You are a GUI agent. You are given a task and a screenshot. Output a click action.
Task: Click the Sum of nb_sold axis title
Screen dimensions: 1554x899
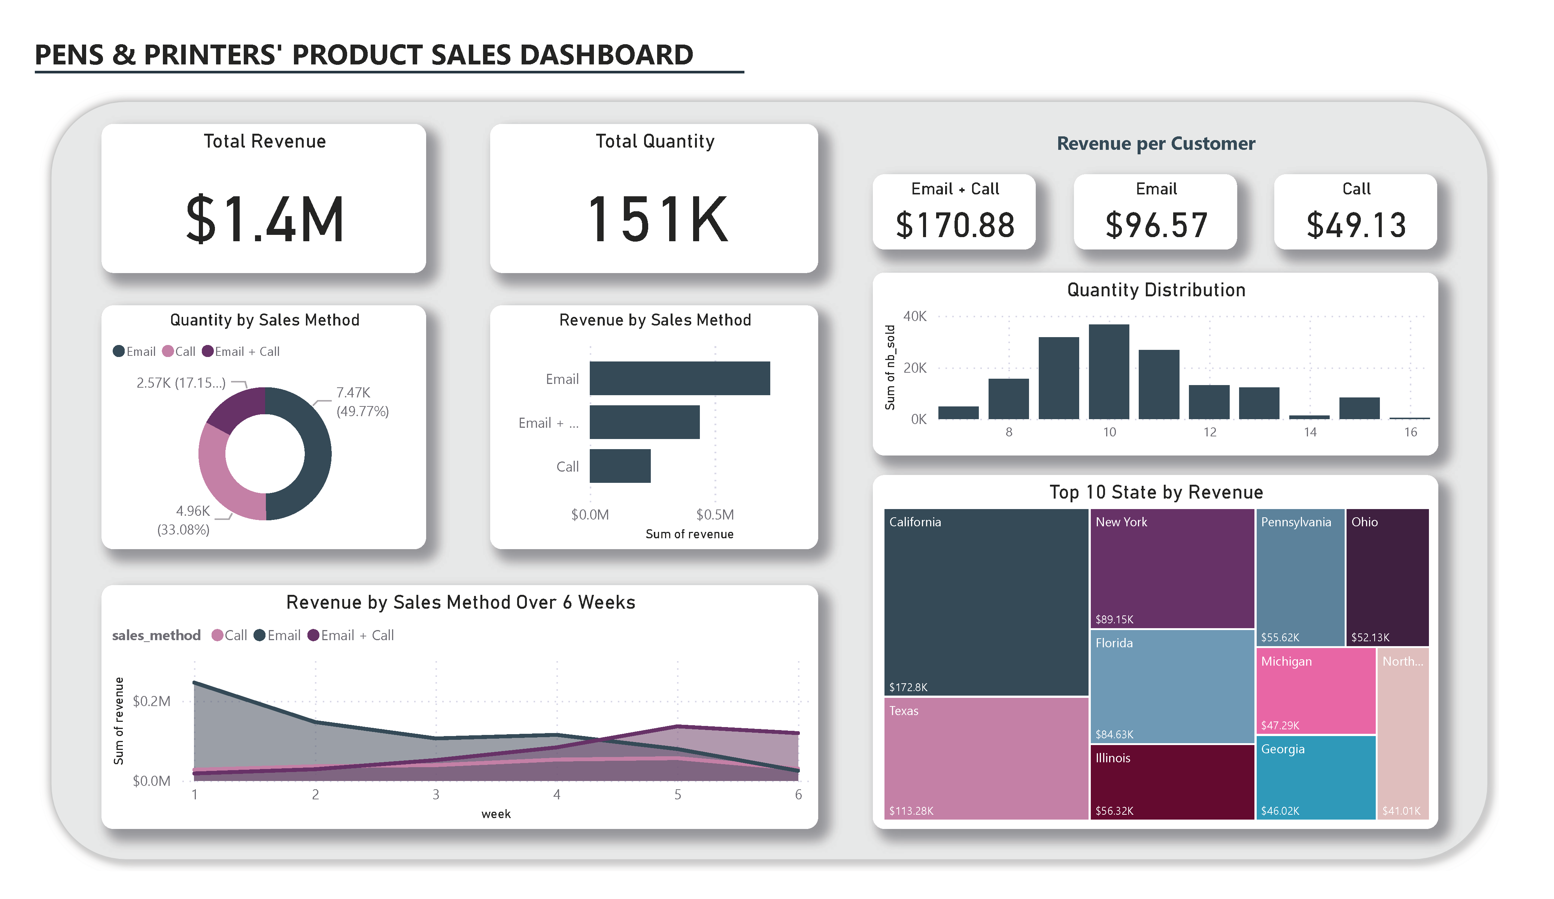coord(890,368)
